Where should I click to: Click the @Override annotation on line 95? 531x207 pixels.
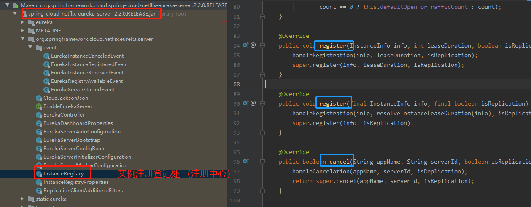294,152
